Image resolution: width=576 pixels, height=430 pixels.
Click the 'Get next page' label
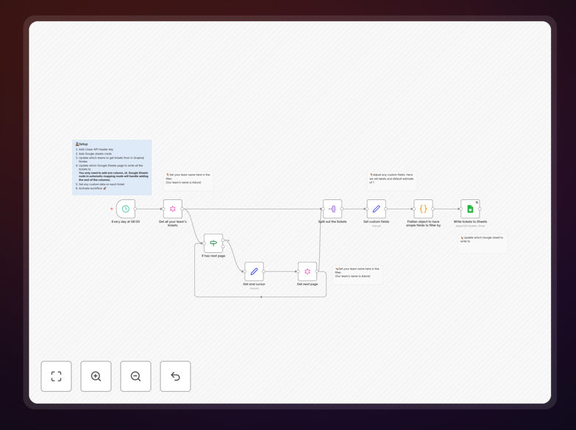click(307, 284)
